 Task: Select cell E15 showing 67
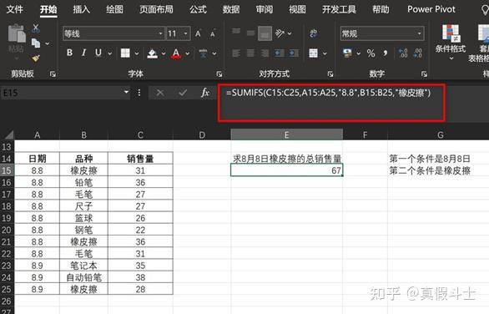(x=286, y=170)
